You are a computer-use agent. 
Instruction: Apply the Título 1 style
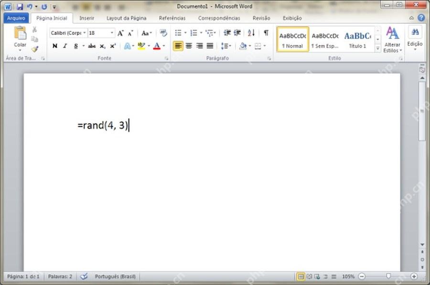coord(357,40)
